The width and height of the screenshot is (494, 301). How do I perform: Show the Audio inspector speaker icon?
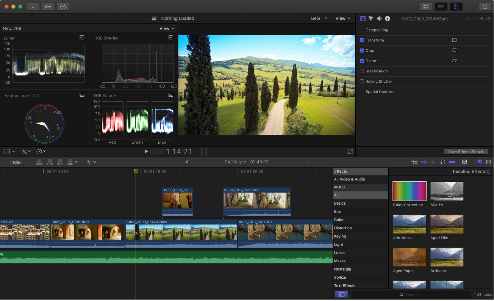[379, 18]
